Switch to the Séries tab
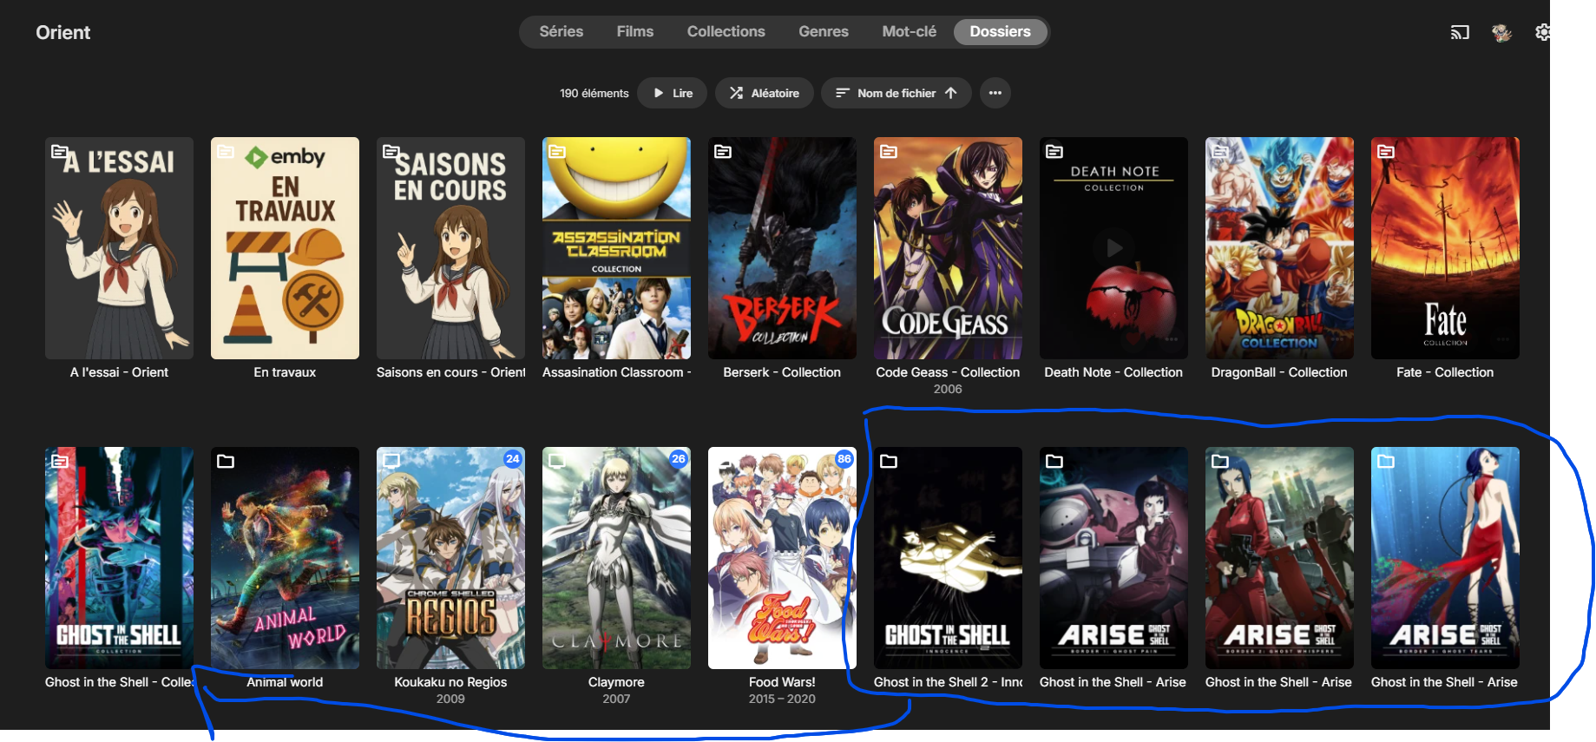 click(x=562, y=32)
